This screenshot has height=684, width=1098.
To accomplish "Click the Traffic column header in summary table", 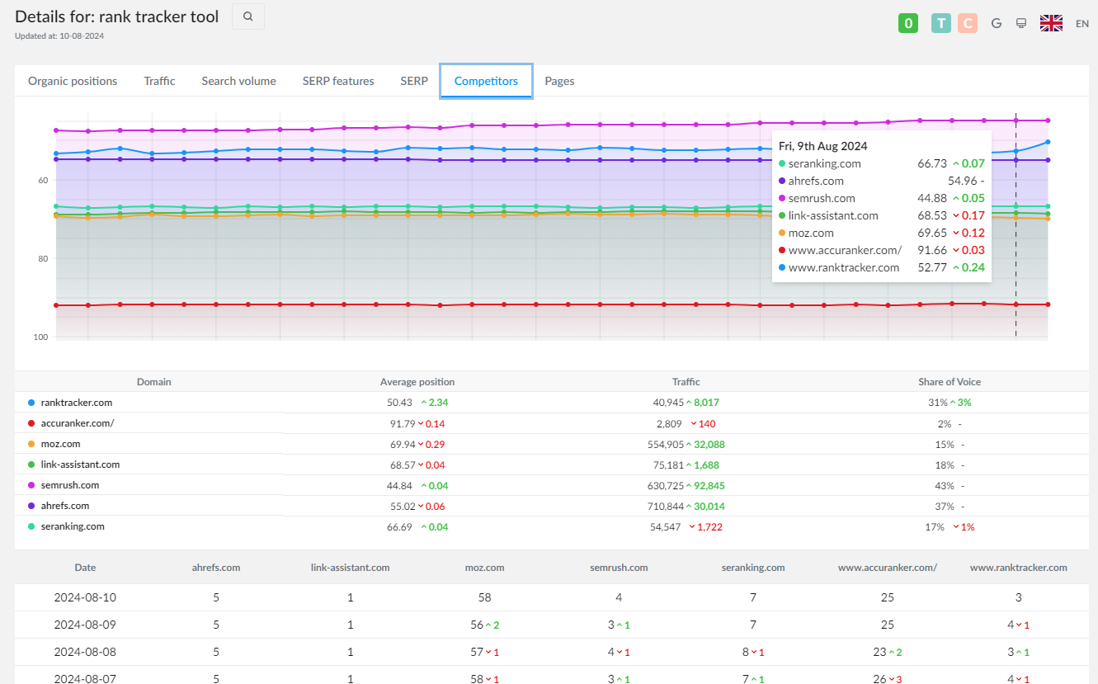I will point(686,382).
